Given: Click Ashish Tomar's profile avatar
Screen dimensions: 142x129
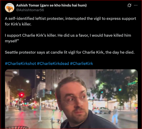Looking at the screenshot, I should pos(10,8).
